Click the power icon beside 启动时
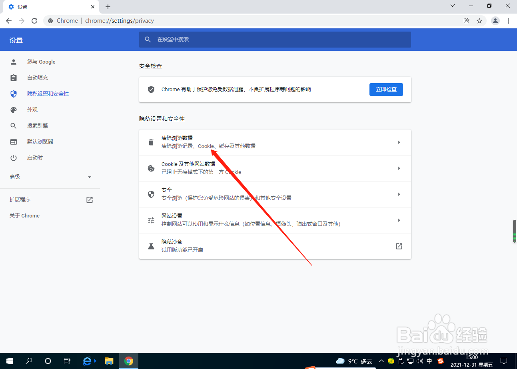 [x=14, y=158]
